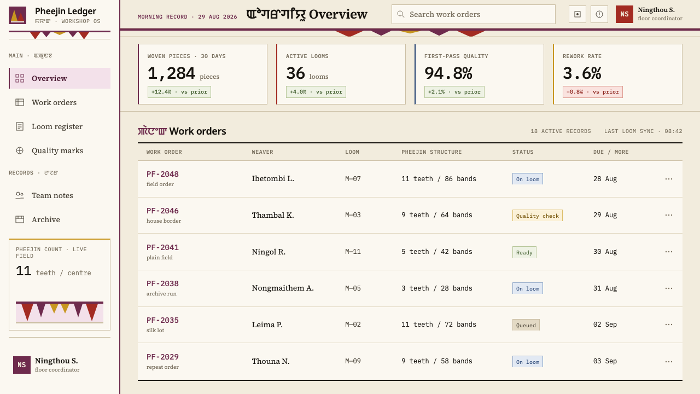Open work order PF-2035

[x=162, y=320]
